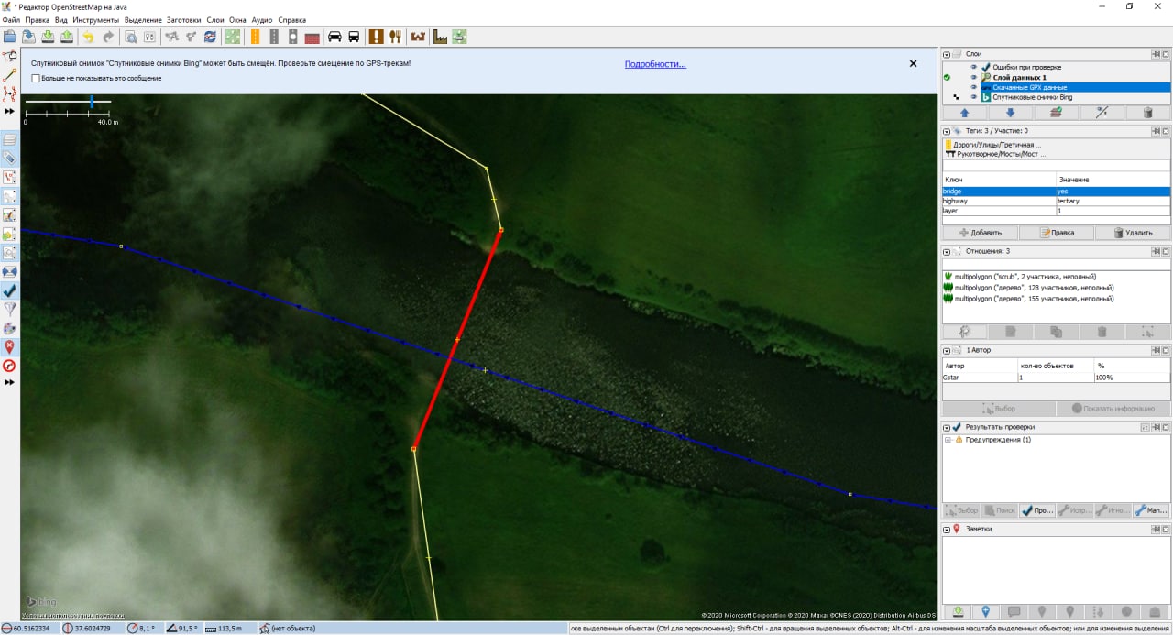The image size is (1173, 635).
Task: Open the Правка menu
Action: [x=38, y=19]
